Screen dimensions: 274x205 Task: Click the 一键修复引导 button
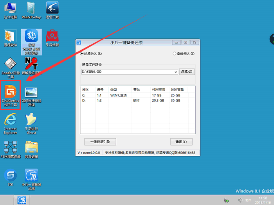[x=100, y=141]
